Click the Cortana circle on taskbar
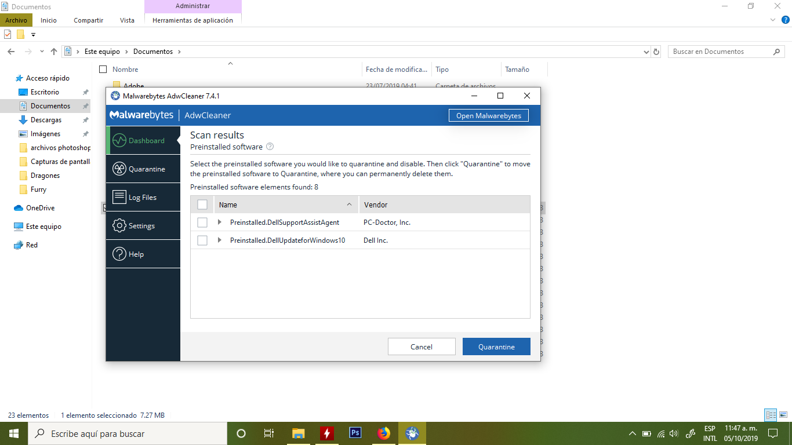Viewport: 792px width, 445px height. tap(241, 433)
